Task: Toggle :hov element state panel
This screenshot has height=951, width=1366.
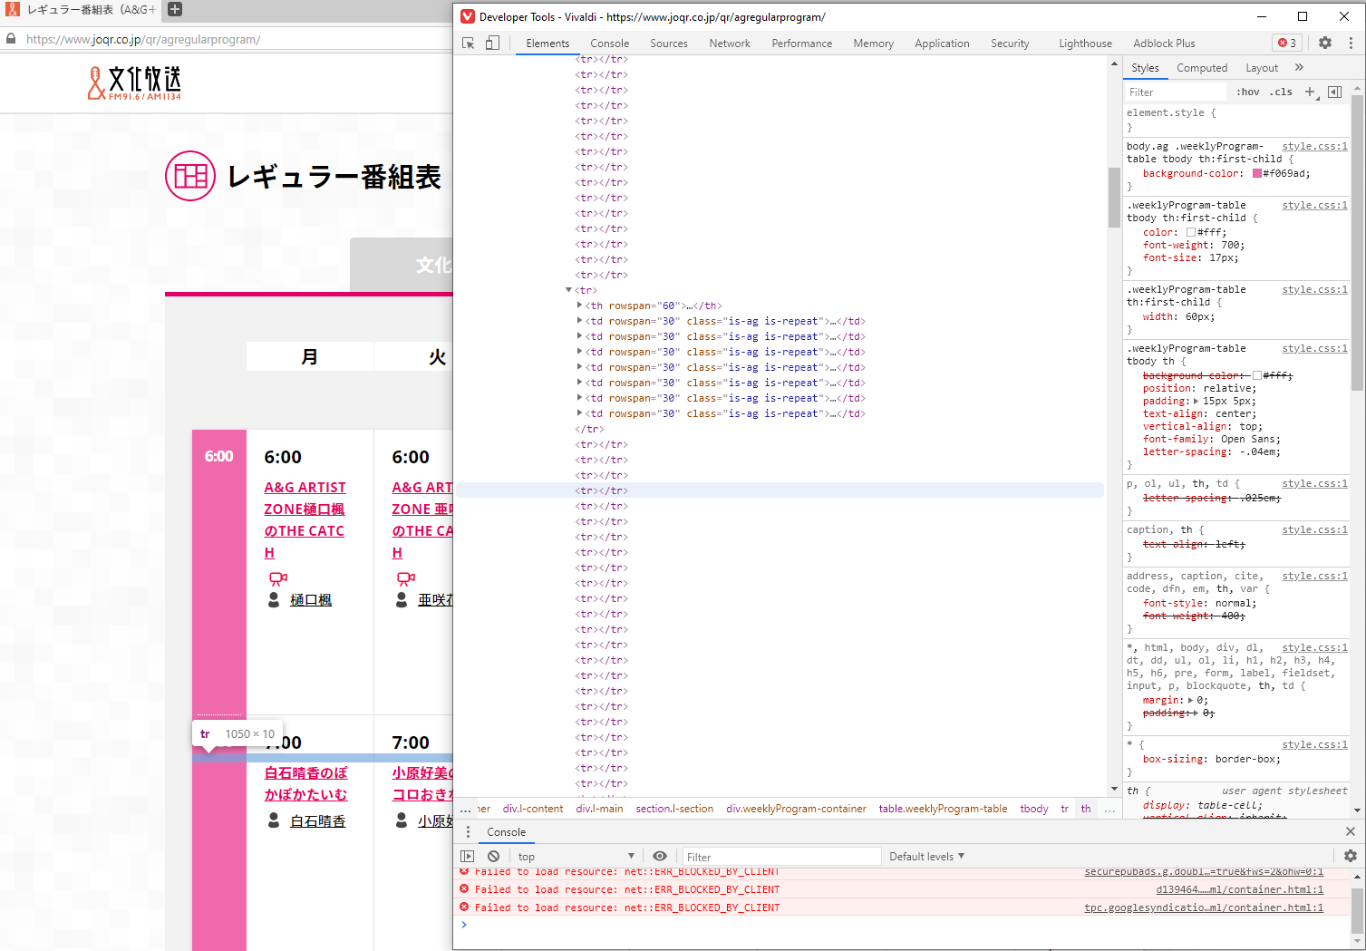Action: (1248, 92)
